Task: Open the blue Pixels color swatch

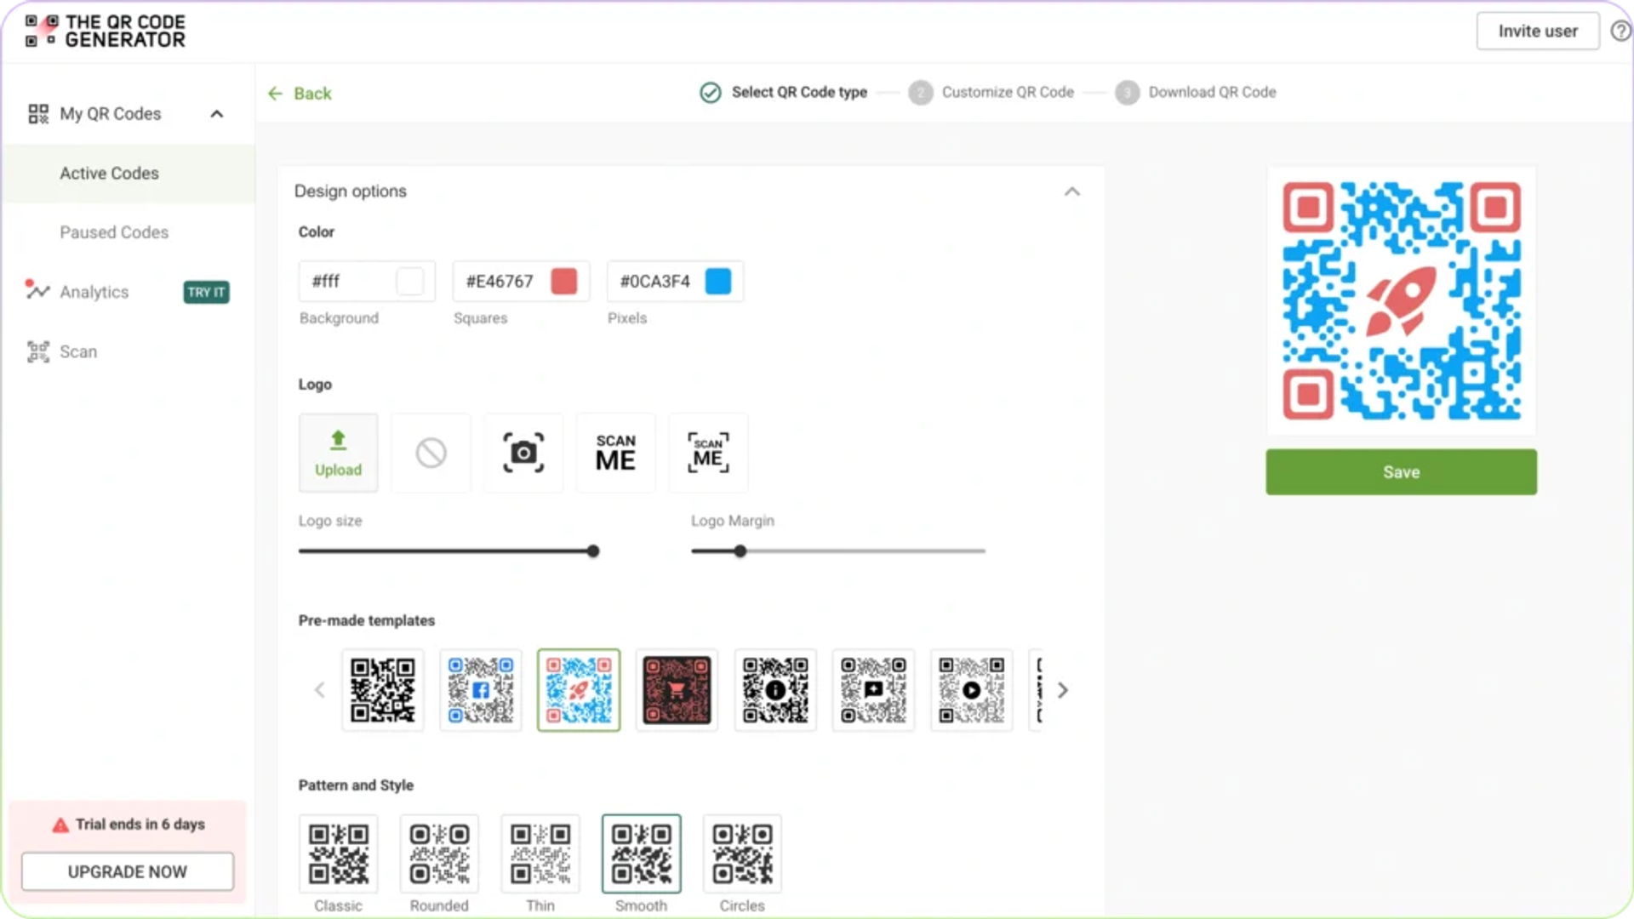Action: click(718, 282)
